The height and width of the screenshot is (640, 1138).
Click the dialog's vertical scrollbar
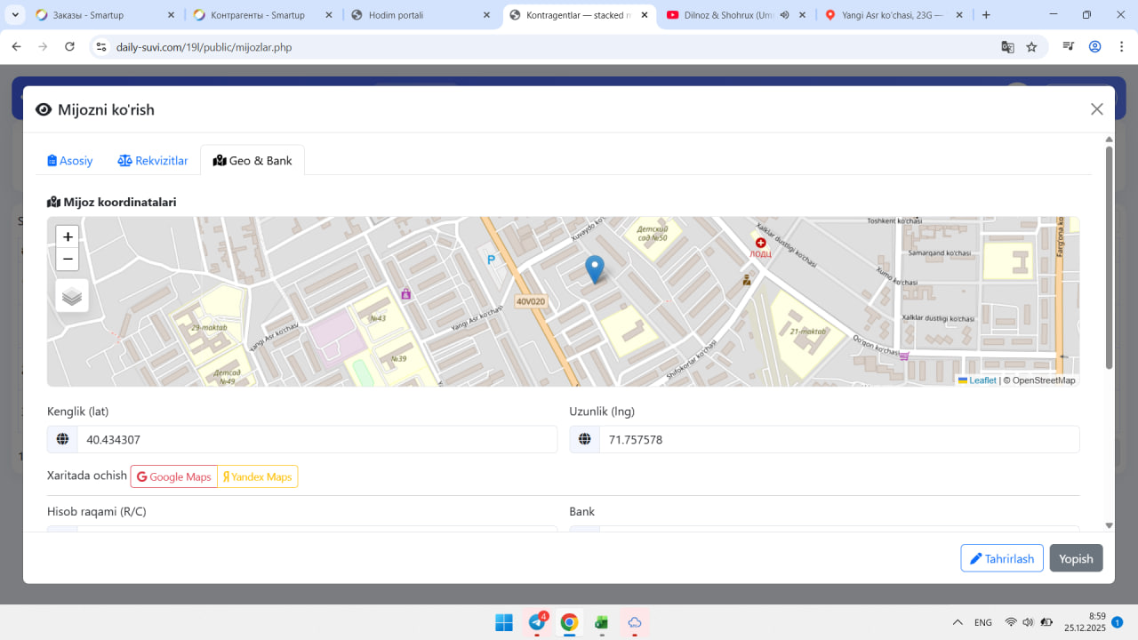[1109, 258]
